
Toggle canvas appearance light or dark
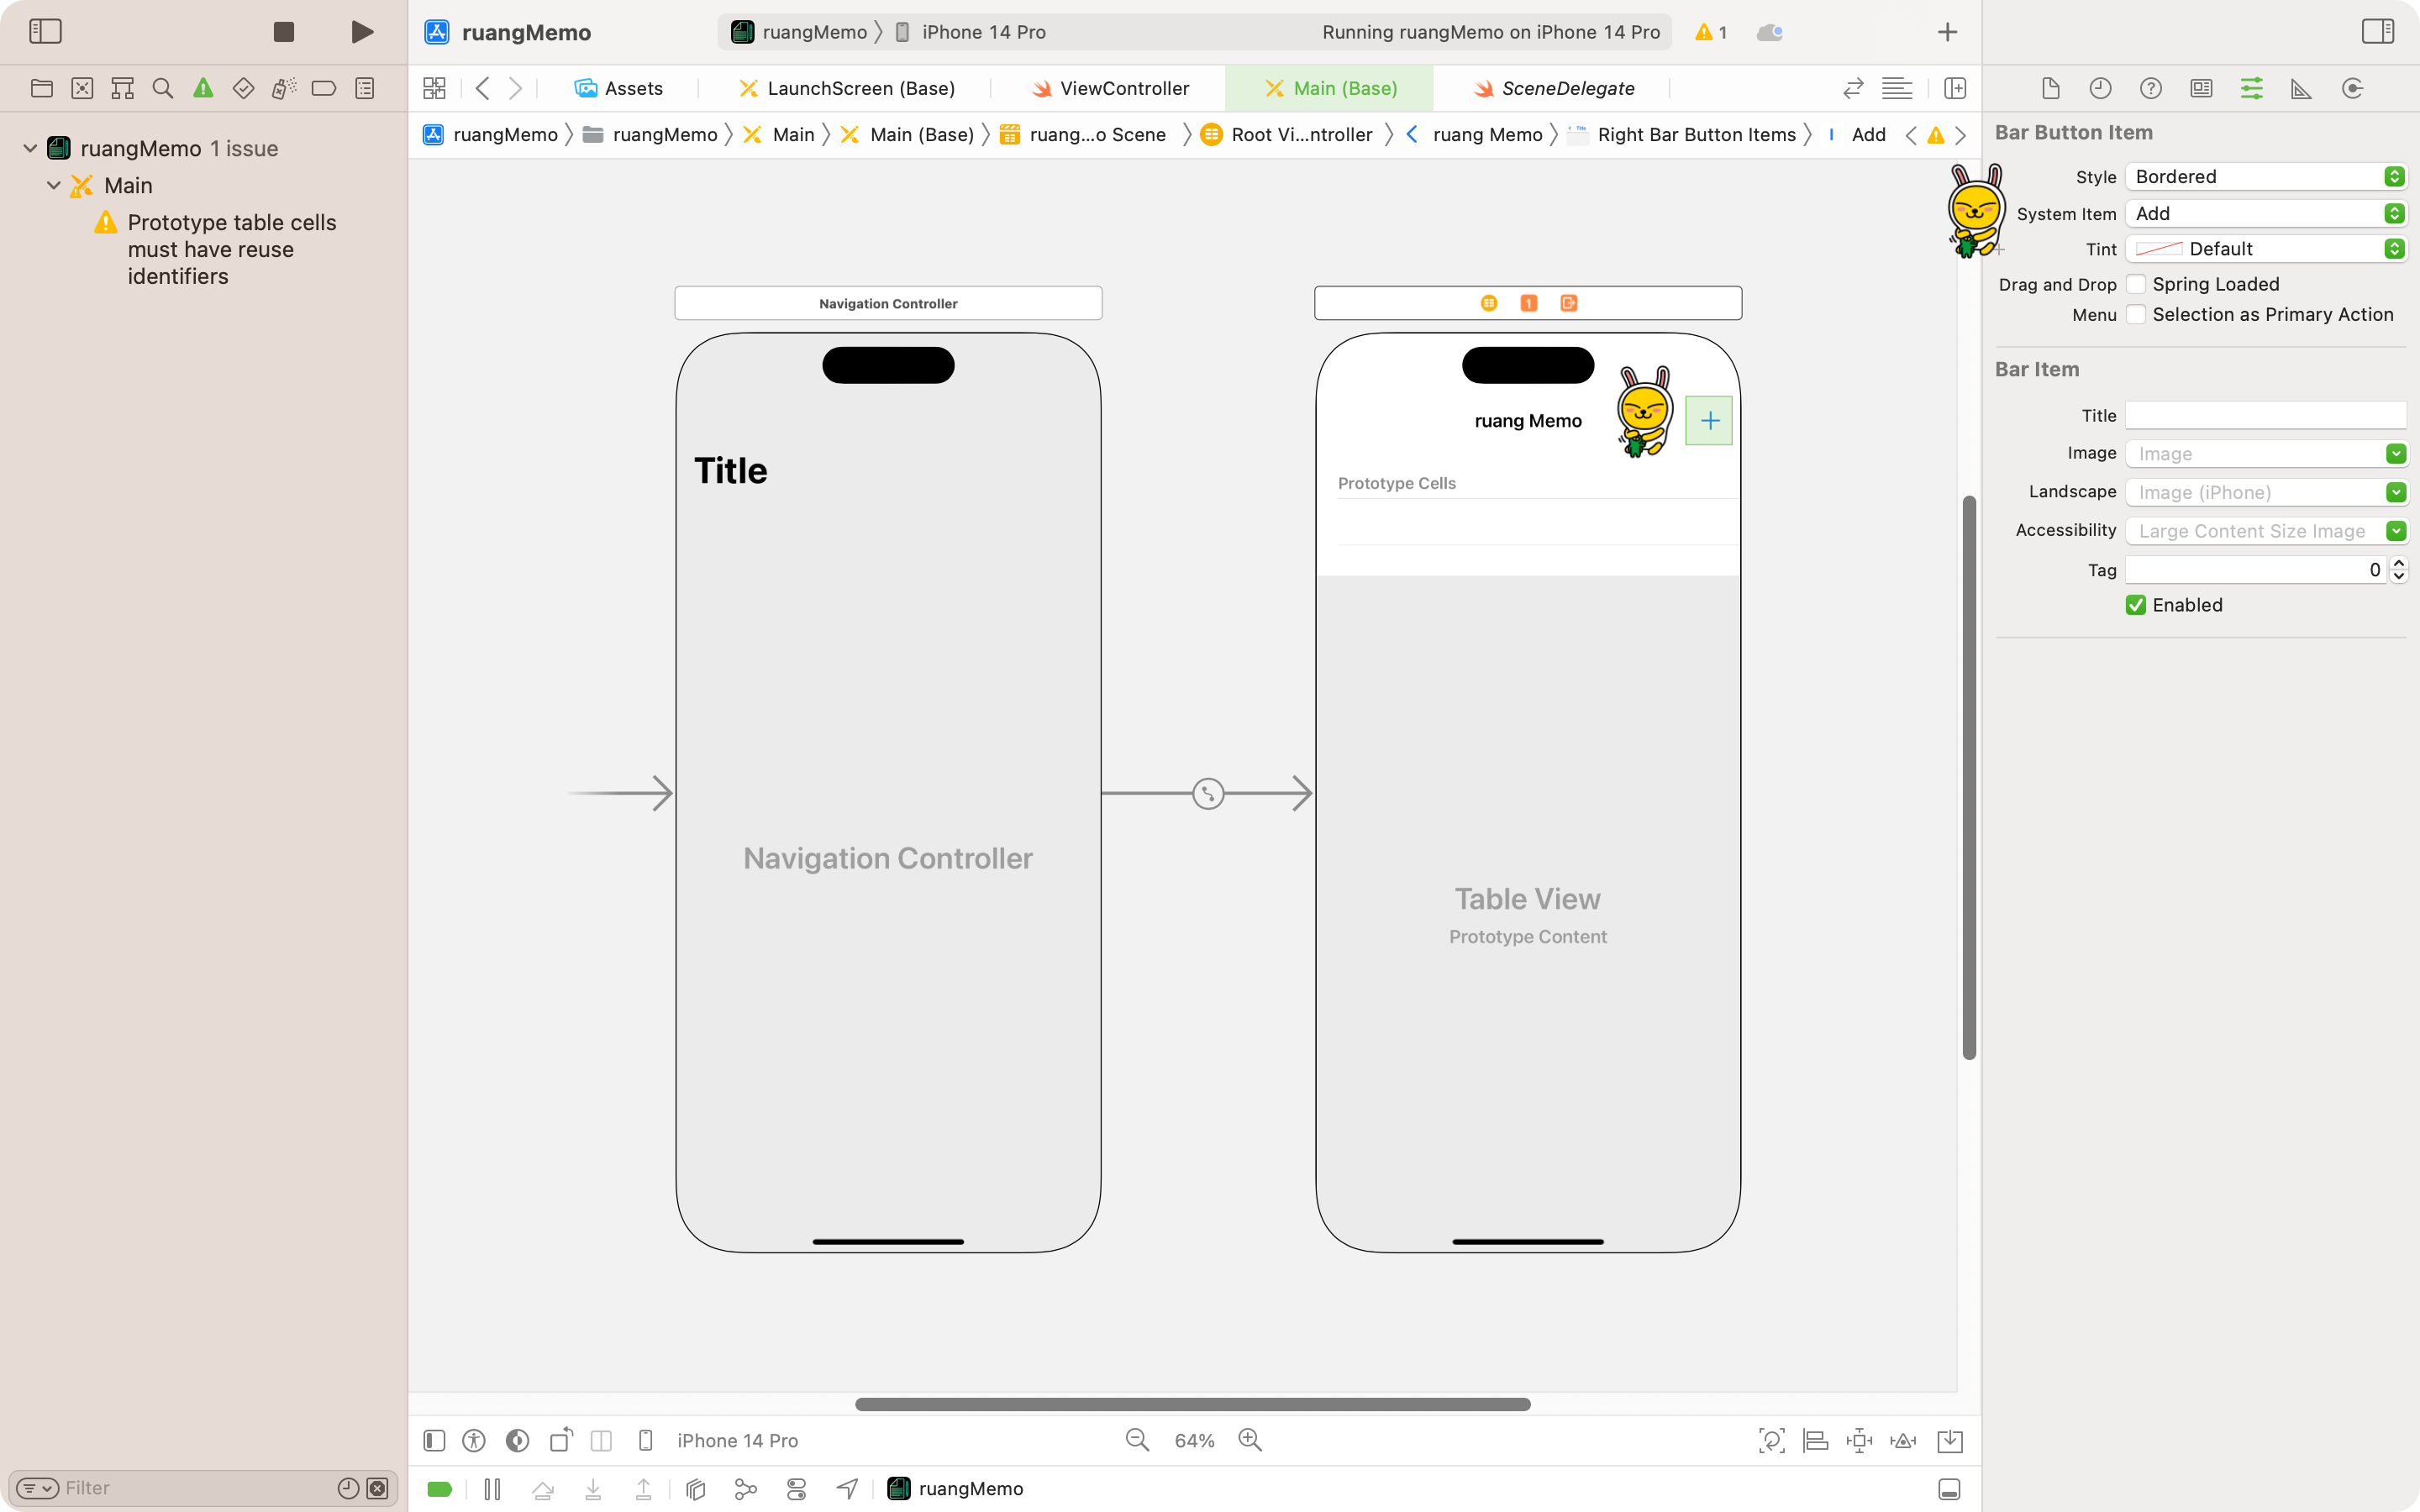(517, 1440)
